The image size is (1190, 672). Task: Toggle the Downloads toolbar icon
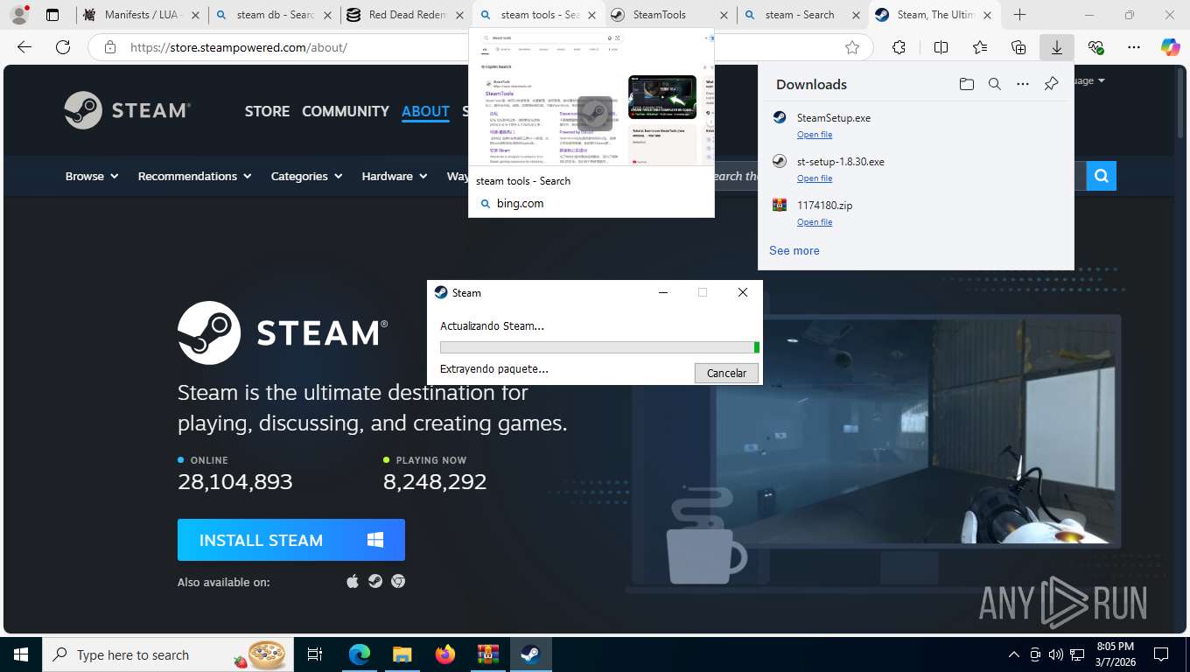tap(1056, 48)
